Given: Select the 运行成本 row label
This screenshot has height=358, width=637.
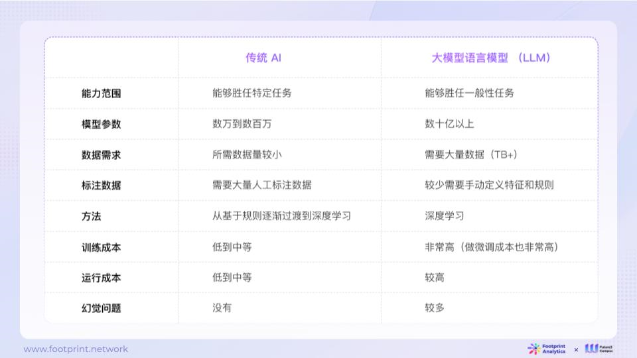Looking at the screenshot, I should [x=101, y=278].
